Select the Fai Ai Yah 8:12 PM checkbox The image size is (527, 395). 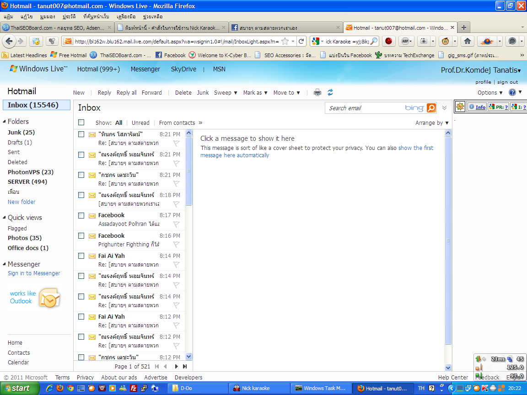pyautogui.click(x=81, y=316)
